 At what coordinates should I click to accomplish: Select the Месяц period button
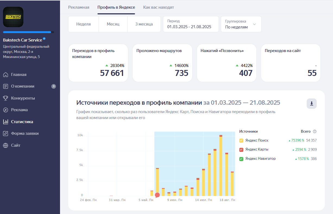pos(113,24)
